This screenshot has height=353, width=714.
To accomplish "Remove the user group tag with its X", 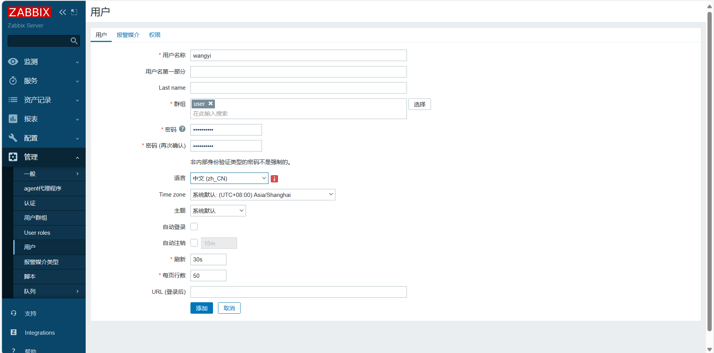I will coord(211,104).
